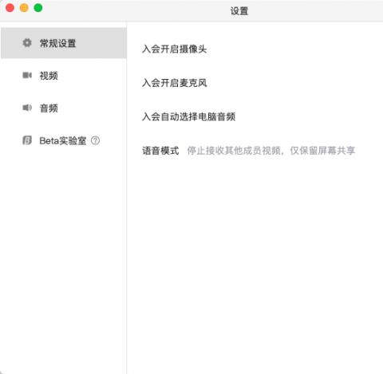Click the 入会开启麦克风 option label
383x374 pixels.
(x=175, y=83)
